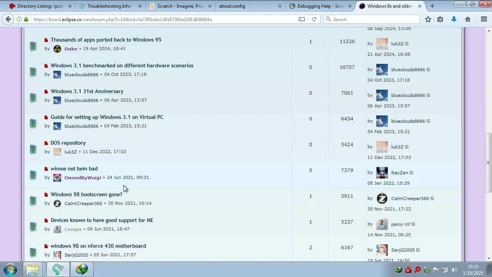Image resolution: width=492 pixels, height=277 pixels.
Task: Click topic folder icon for DOS repository
Action: pyautogui.click(x=33, y=149)
